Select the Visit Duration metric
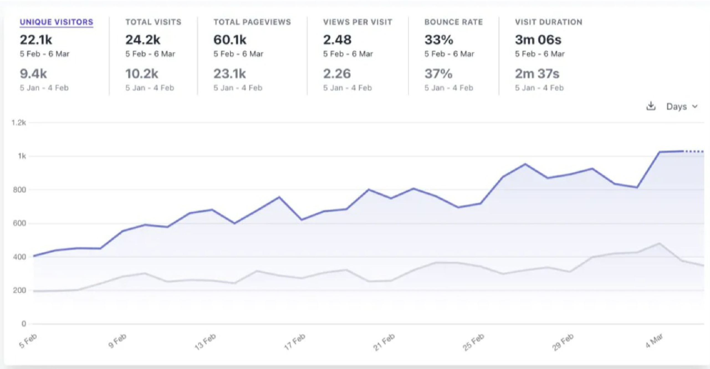The height and width of the screenshot is (369, 710). tap(548, 22)
